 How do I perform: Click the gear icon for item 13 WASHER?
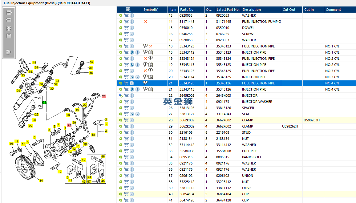pyautogui.click(x=120, y=15)
